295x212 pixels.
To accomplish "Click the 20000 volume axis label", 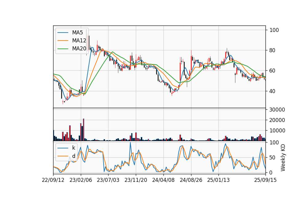I will [x=277, y=120].
